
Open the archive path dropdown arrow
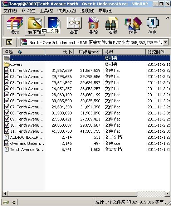point(166,42)
